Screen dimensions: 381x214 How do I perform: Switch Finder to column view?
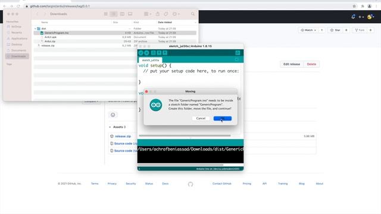[x=122, y=14]
